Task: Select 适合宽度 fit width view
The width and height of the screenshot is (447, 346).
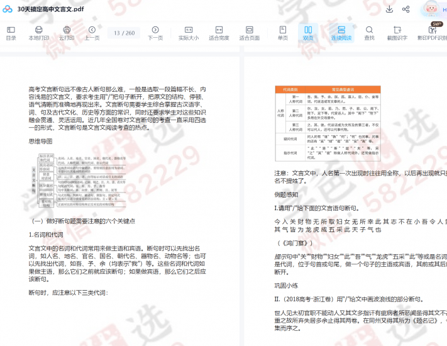Action: point(219,33)
